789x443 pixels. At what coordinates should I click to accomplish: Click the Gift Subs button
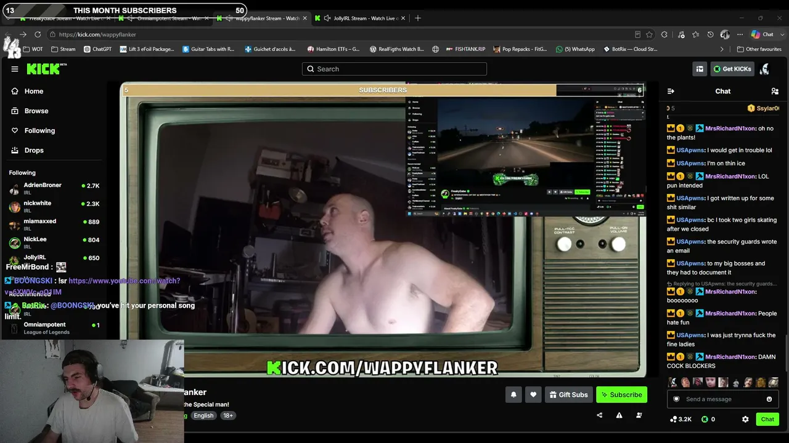568,395
